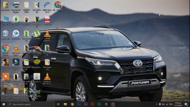Open the New folder (9) icon
Image resolution: width=190 pixels, height=107 pixels.
(47, 50)
